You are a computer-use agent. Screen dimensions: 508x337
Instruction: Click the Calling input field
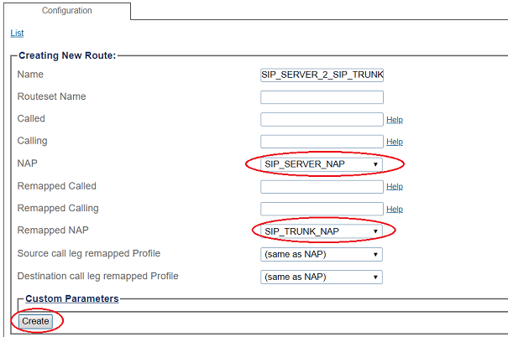pos(322,142)
